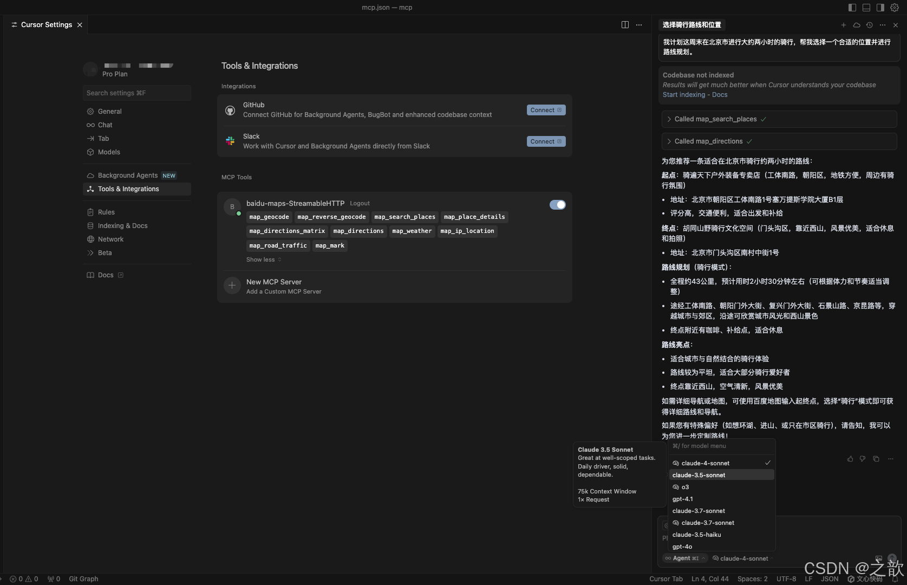Toggle the map_directions_matrix tool

[287, 231]
